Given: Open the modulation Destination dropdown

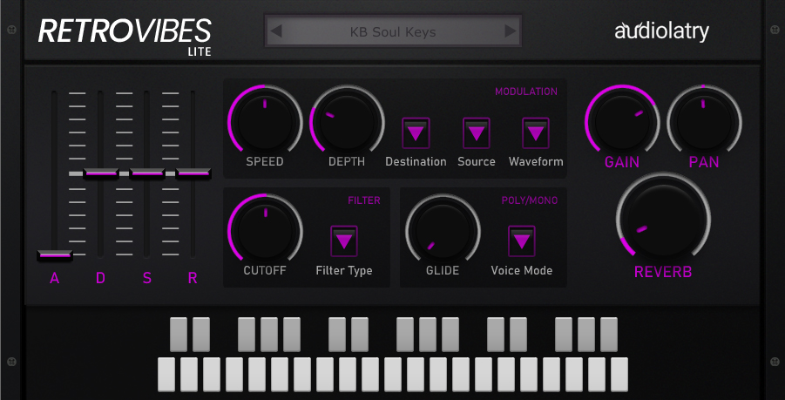Looking at the screenshot, I should pyautogui.click(x=416, y=133).
